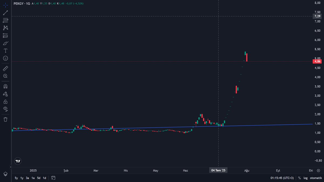Viewport: 324px width, 182px height.
Task: Toggle lock all drawings padlock
Action: [x=5, y=102]
